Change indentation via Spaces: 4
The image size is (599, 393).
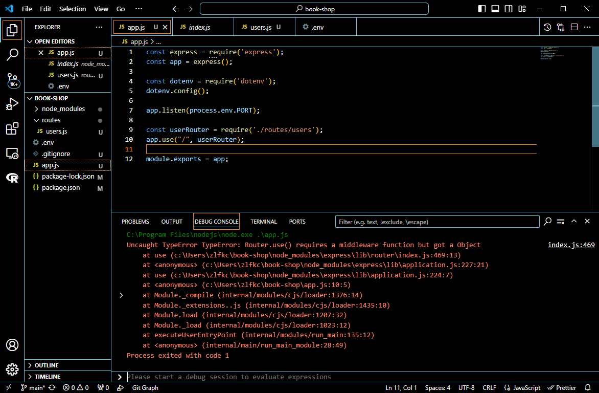(x=437, y=388)
